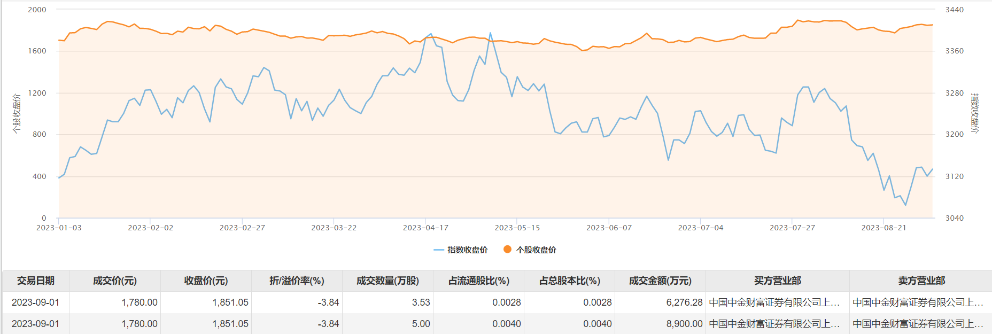Open buyer branch in 8,900.00 row
The width and height of the screenshot is (992, 334).
click(774, 324)
